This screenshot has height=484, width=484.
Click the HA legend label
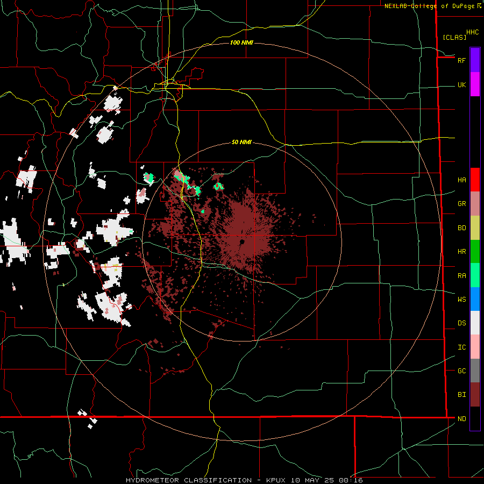pos(461,180)
